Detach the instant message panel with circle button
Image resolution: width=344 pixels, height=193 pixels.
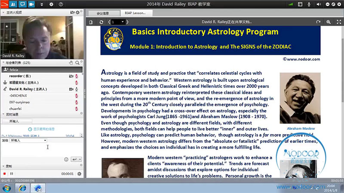(81, 113)
